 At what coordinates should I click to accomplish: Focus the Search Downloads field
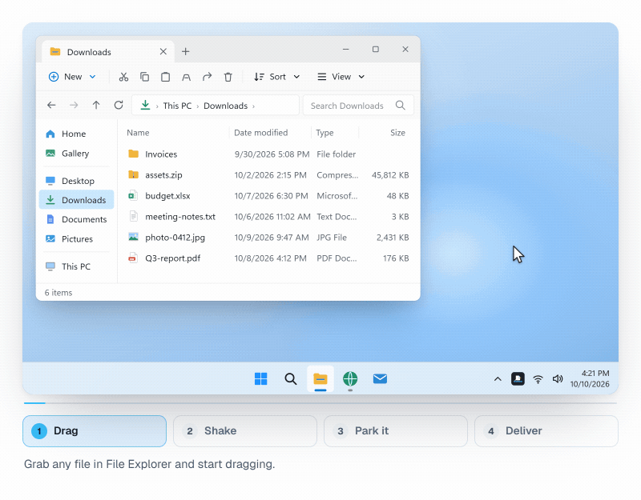[358, 106]
